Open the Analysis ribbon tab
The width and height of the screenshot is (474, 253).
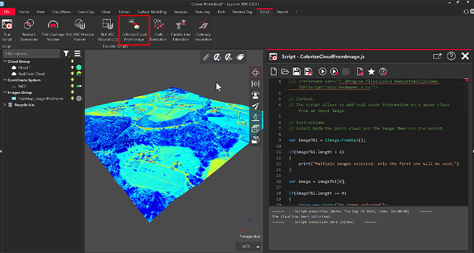point(181,12)
